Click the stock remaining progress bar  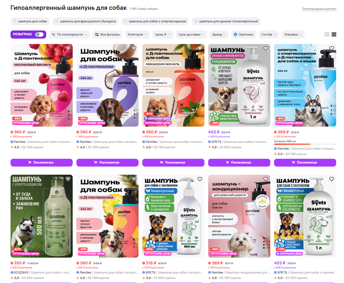[x=305, y=144]
